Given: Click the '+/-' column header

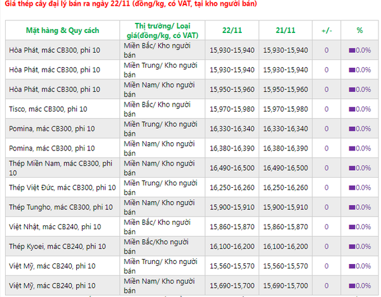Looking at the screenshot, I should (x=326, y=31).
